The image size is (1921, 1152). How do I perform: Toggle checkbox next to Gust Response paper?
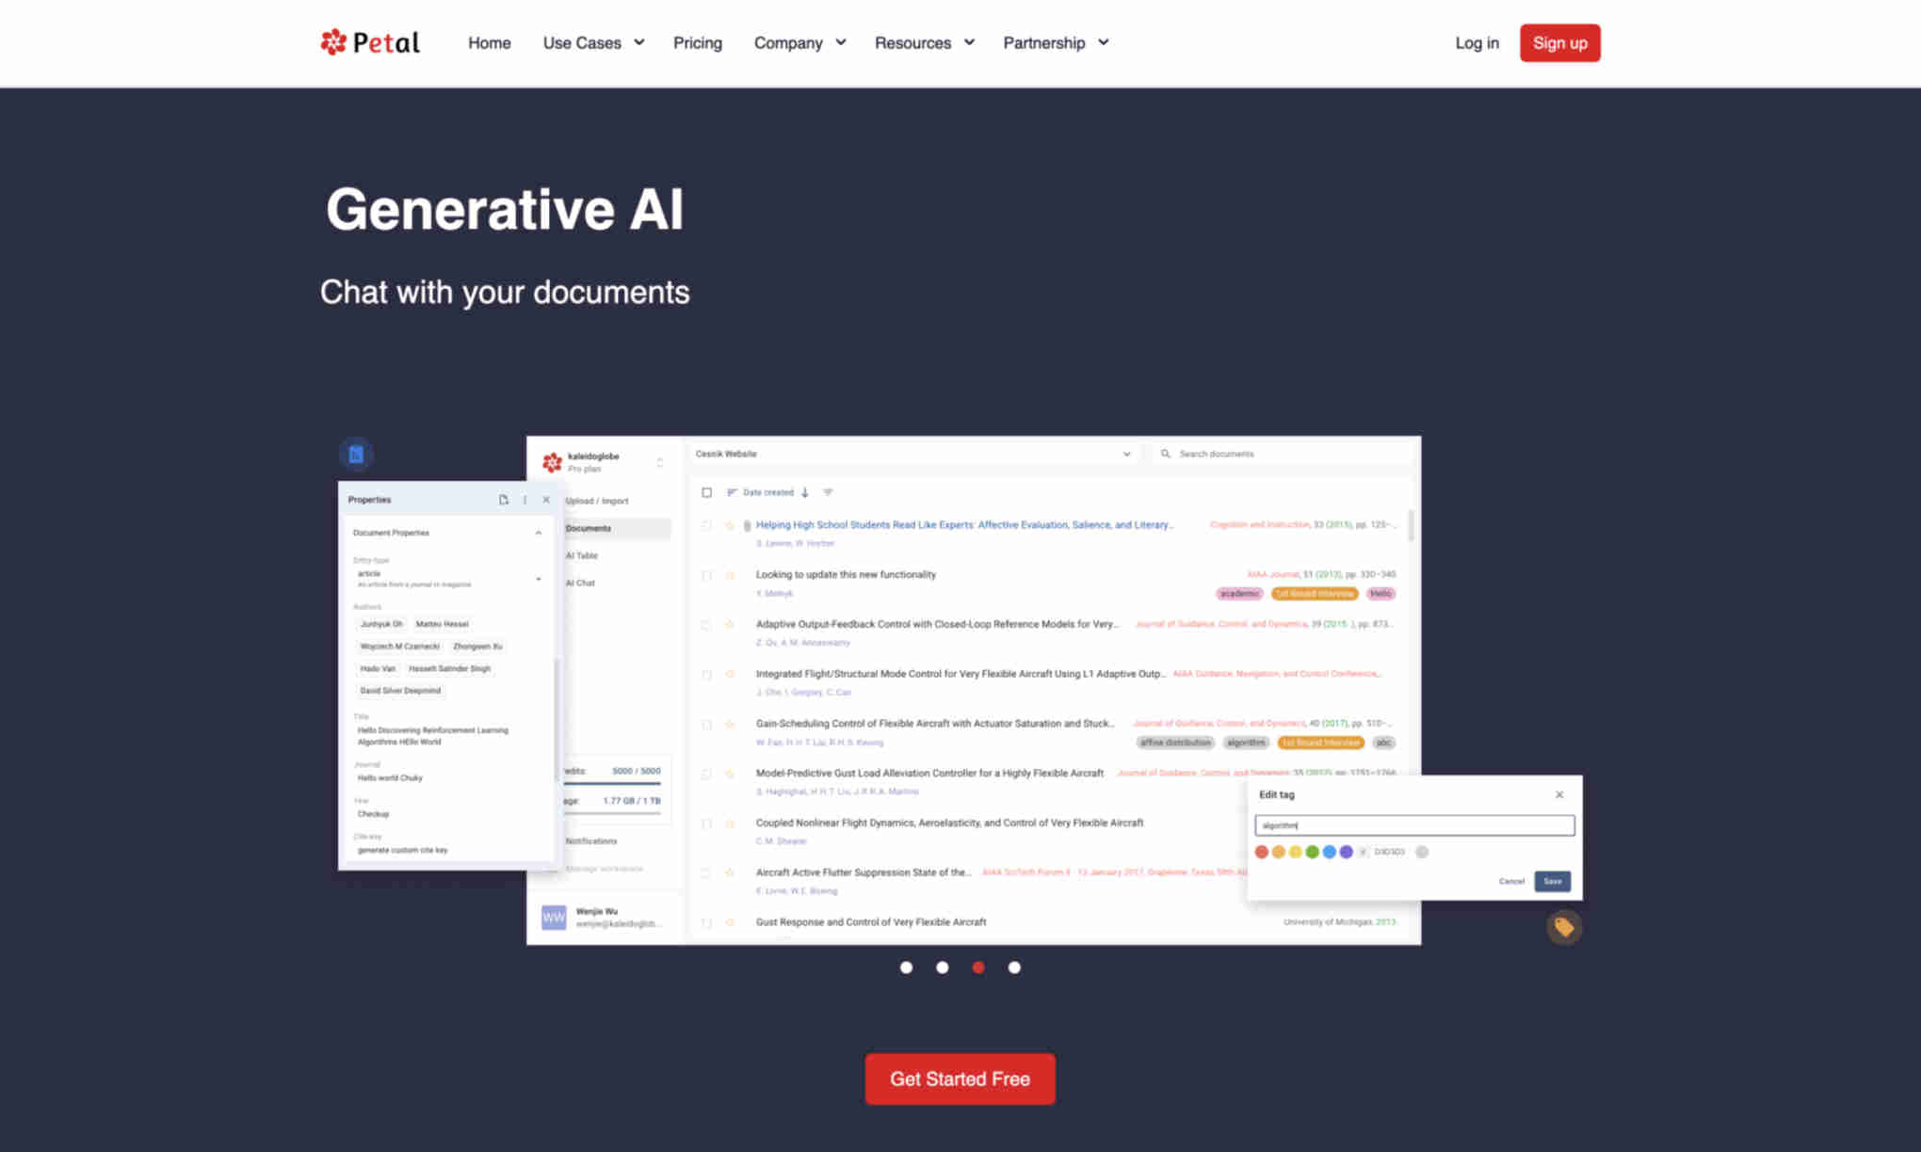[x=706, y=920]
